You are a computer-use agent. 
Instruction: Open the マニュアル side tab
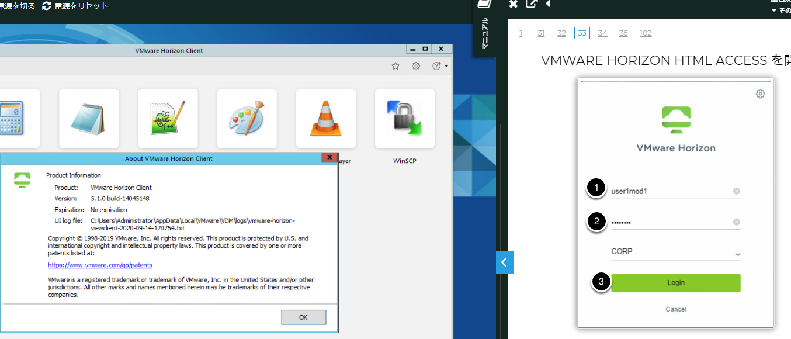pyautogui.click(x=484, y=33)
